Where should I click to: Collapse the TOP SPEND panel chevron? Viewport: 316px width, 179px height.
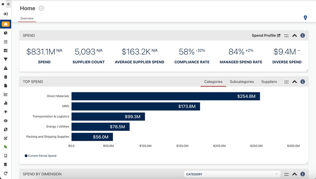(295, 82)
